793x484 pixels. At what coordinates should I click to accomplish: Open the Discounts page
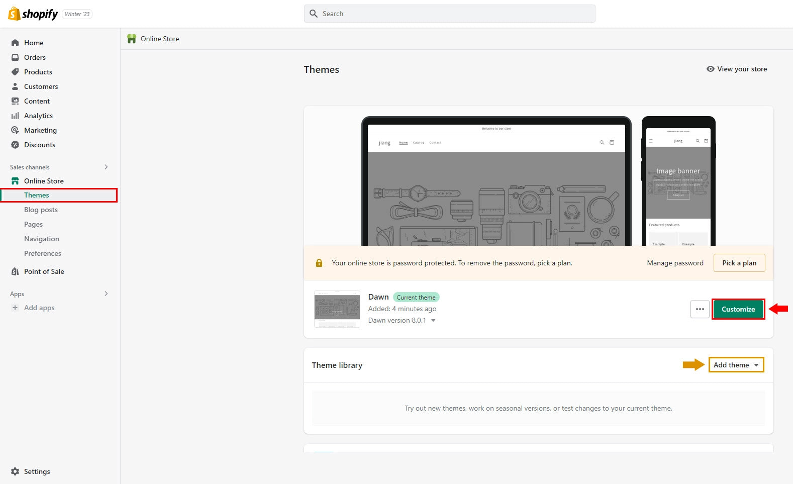click(40, 145)
